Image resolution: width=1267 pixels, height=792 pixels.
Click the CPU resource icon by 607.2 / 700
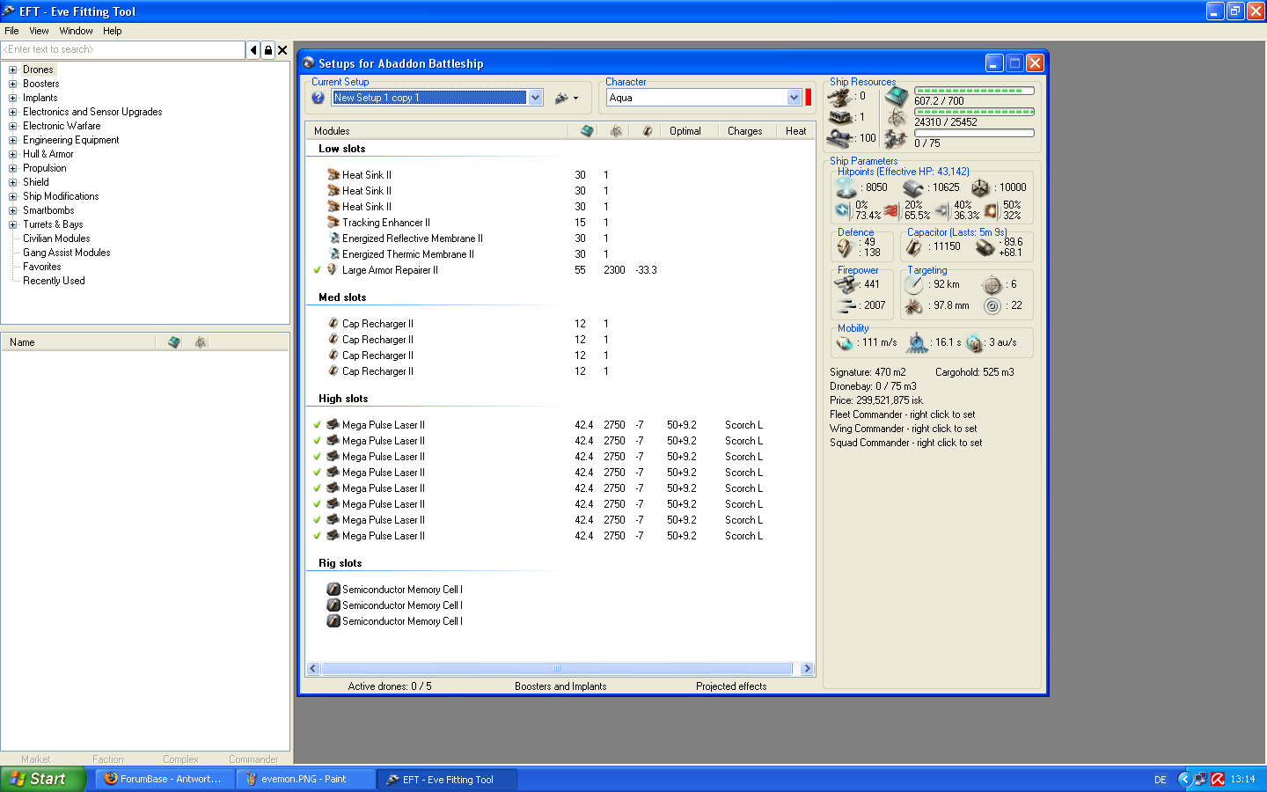pyautogui.click(x=897, y=96)
